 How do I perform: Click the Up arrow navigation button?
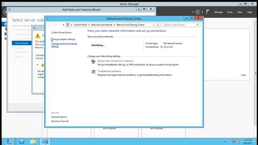coord(63,25)
